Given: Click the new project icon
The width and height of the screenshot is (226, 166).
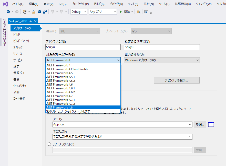Looking at the screenshot, I should 25,12.
